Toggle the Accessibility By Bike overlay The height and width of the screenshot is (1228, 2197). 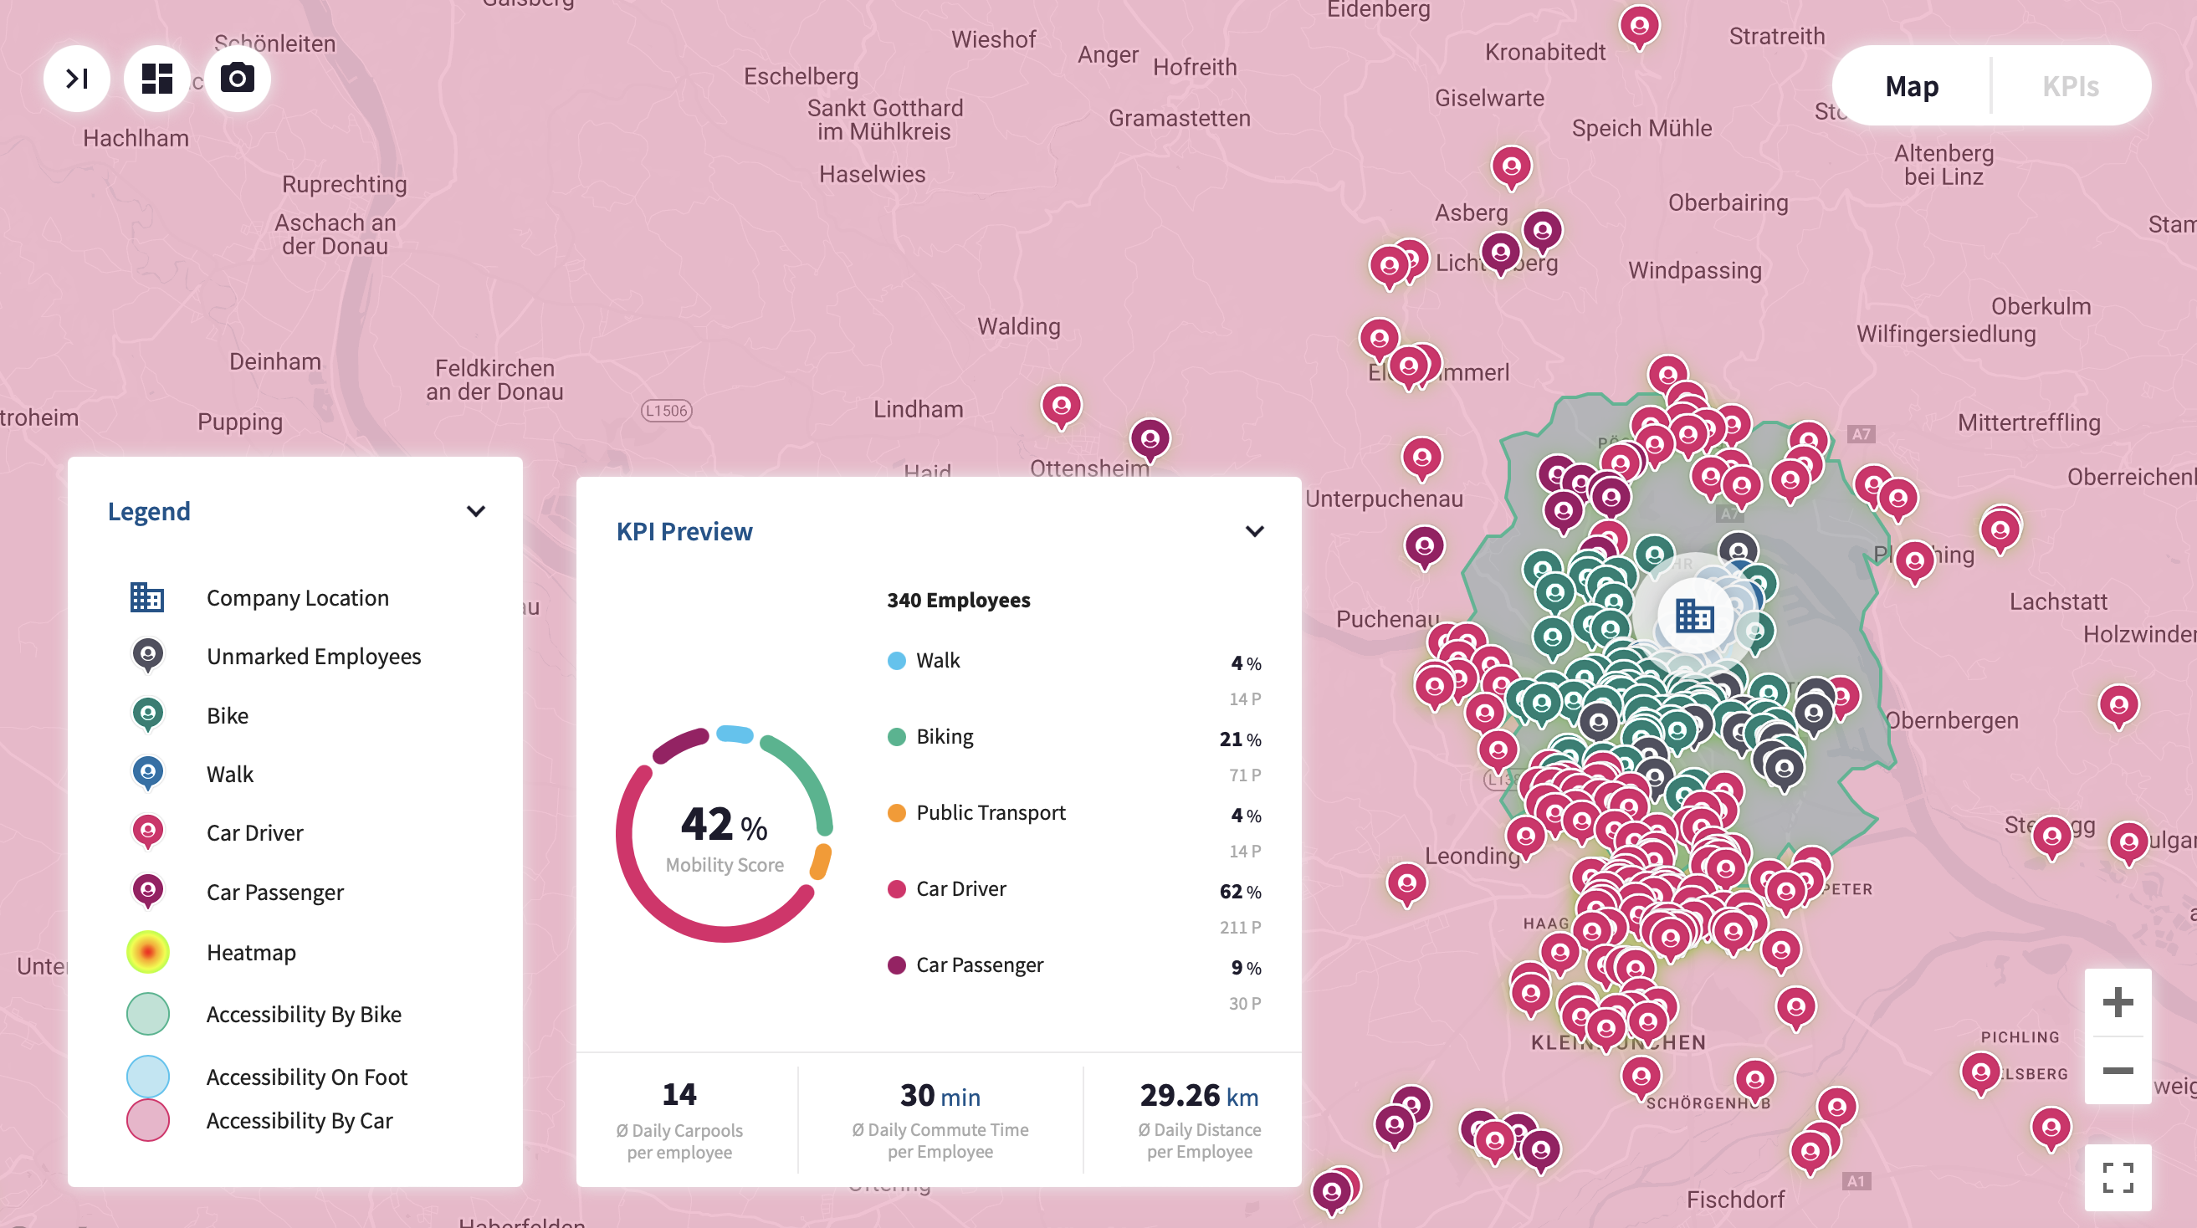pos(147,1014)
